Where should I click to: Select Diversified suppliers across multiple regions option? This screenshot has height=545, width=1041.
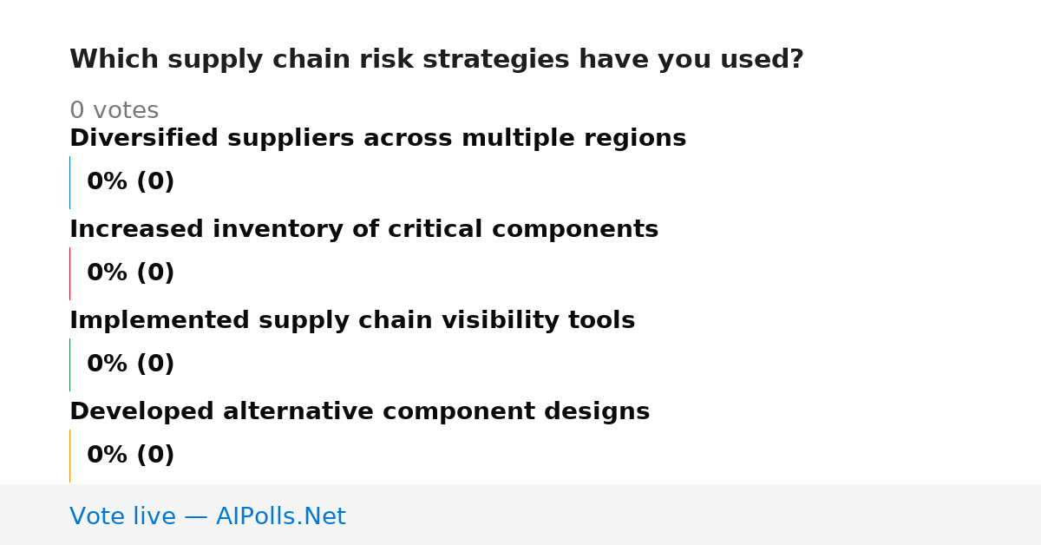pyautogui.click(x=377, y=139)
